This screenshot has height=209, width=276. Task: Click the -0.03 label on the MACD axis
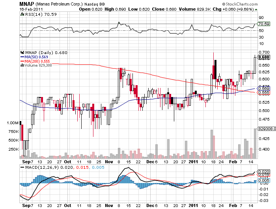[x=263, y=201]
